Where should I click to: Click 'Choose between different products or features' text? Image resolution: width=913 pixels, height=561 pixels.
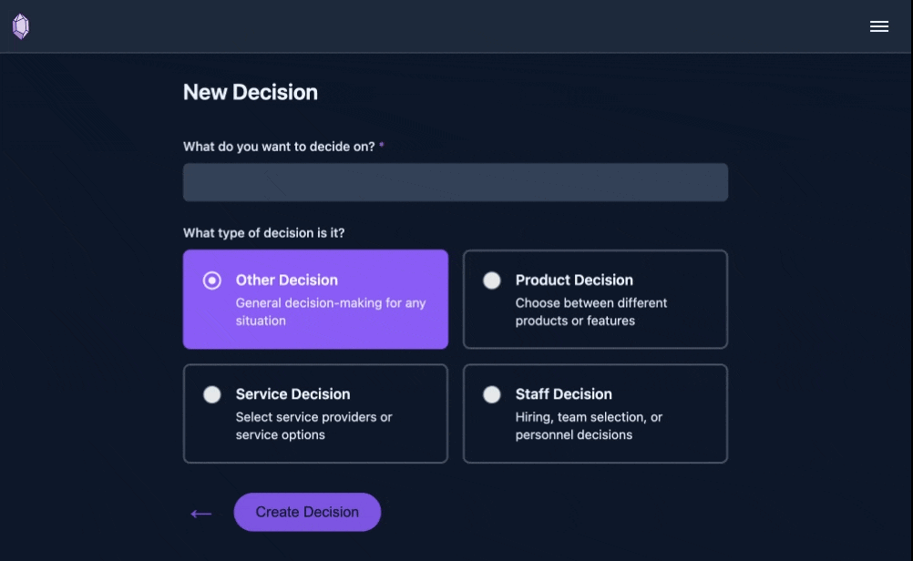pos(590,311)
